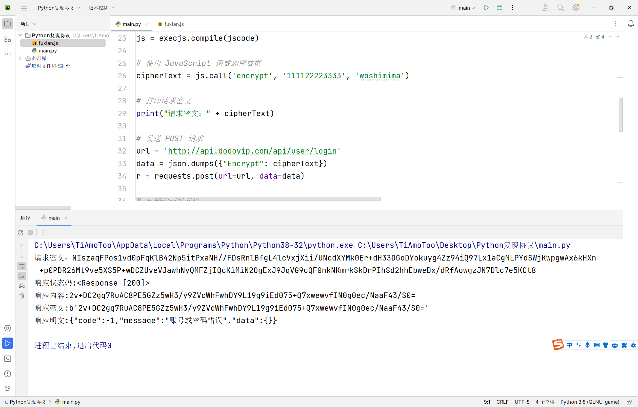Toggle scroll to end of console
Screen dimensions: 638x408
(x=22, y=276)
